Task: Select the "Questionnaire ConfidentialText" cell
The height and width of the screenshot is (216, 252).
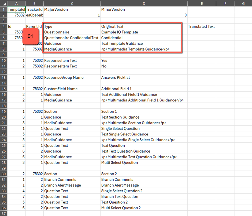Action: [71, 38]
